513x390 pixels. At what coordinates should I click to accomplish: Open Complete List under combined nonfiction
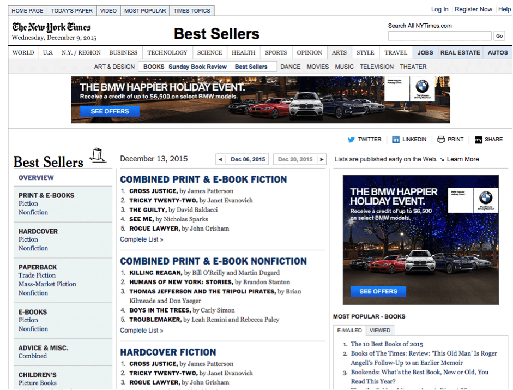click(142, 331)
